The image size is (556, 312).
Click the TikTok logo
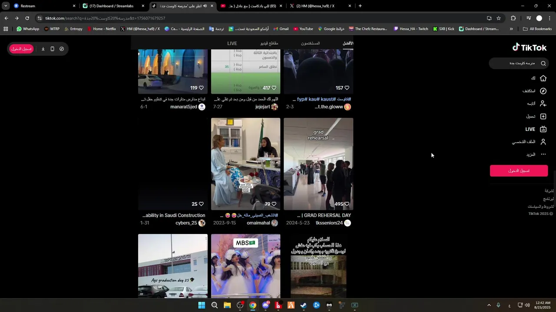tap(530, 47)
